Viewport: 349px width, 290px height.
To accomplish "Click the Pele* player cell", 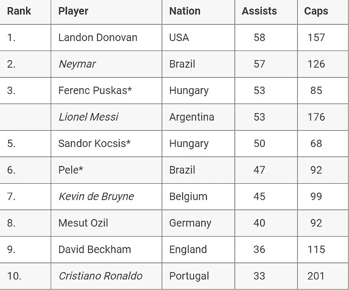I will [71, 170].
